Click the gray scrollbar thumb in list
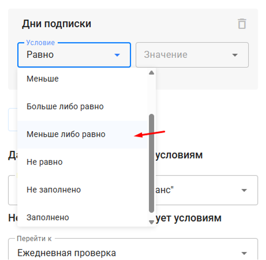The height and width of the screenshot is (260, 266). tap(151, 163)
